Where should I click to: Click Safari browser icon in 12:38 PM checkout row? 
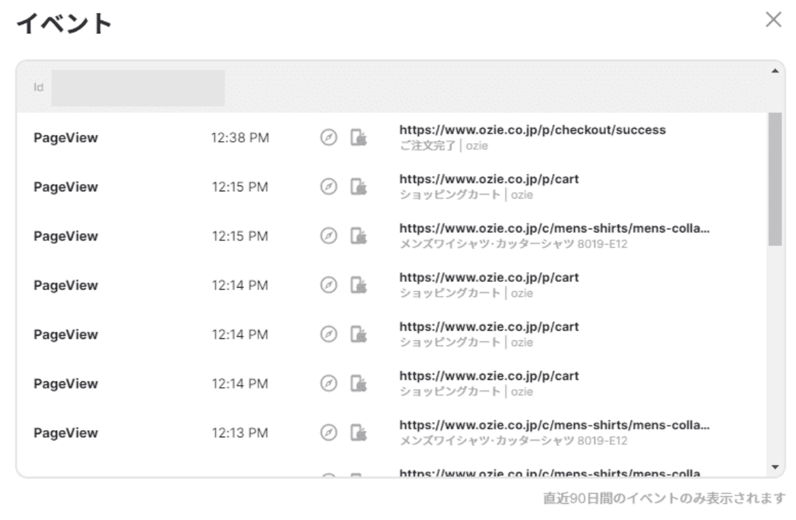point(328,138)
